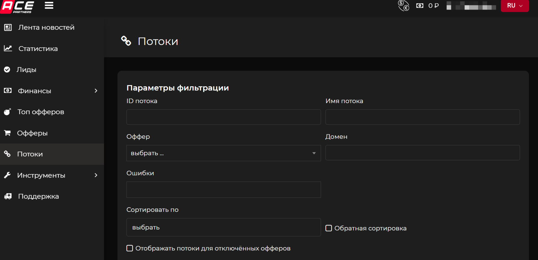Click the newspaper icon for Лента новостей
This screenshot has height=260, width=538.
8,27
